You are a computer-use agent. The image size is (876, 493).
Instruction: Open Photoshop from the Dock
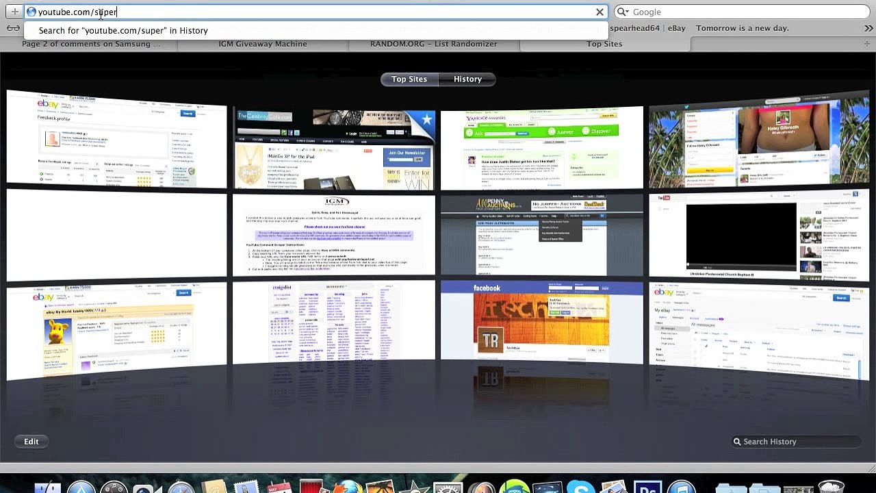[647, 488]
